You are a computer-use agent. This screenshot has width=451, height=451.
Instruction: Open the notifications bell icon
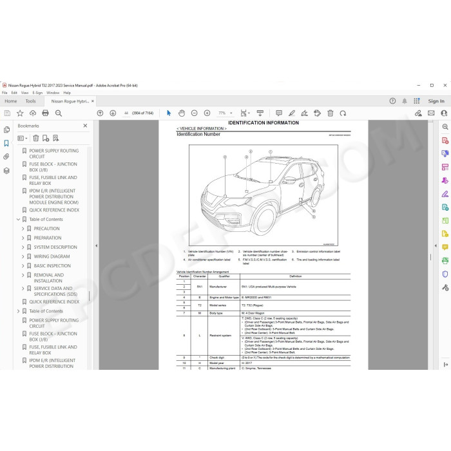tap(405, 101)
